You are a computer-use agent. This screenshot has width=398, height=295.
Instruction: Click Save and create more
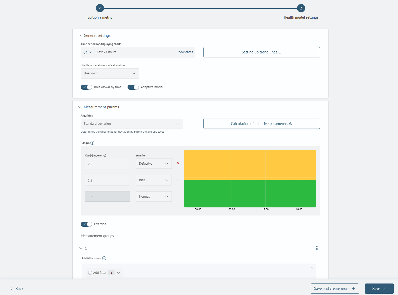(x=335, y=289)
